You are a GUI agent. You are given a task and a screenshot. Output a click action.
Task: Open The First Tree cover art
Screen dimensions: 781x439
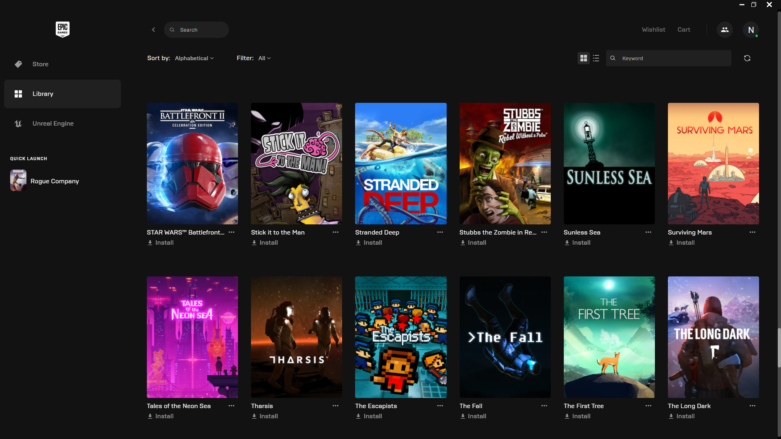pyautogui.click(x=609, y=337)
